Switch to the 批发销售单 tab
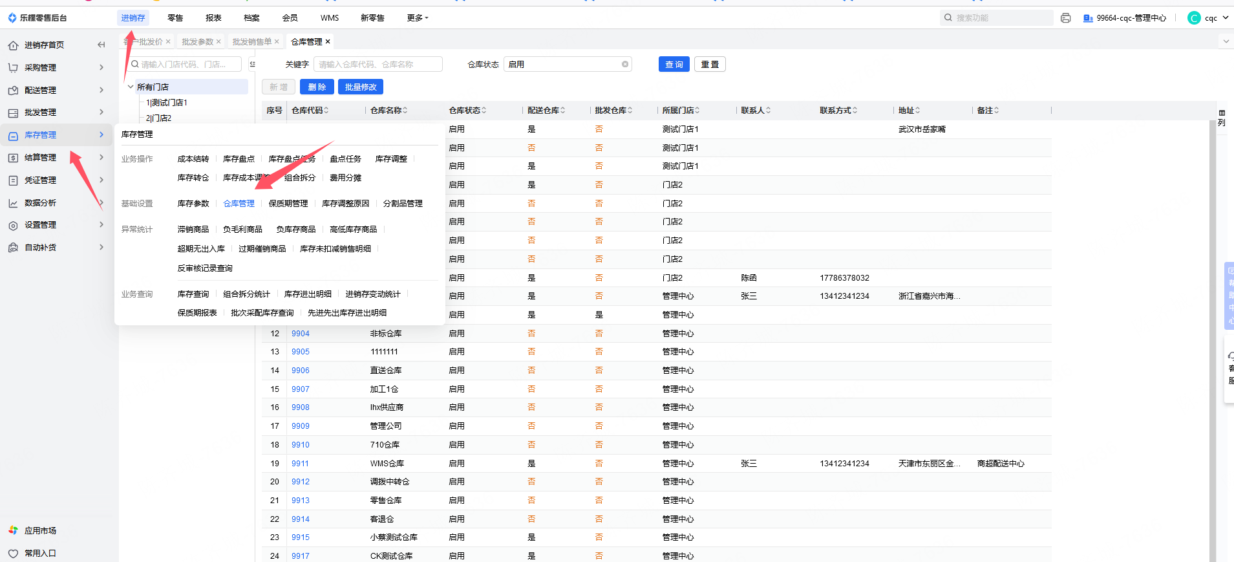 coord(252,41)
